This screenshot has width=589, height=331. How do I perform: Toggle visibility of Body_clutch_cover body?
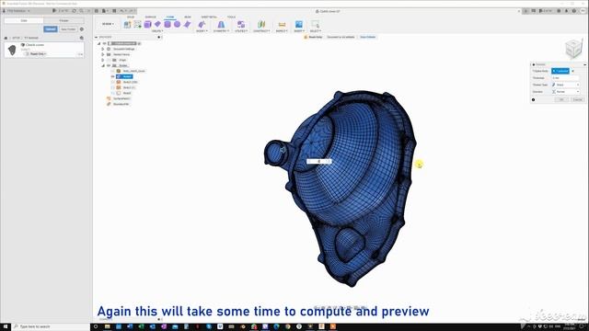click(112, 71)
